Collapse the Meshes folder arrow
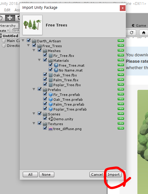148x194 pixels. [x=34, y=50]
